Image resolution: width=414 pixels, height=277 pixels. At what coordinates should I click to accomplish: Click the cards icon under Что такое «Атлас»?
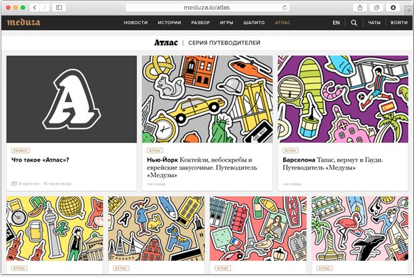point(14,184)
